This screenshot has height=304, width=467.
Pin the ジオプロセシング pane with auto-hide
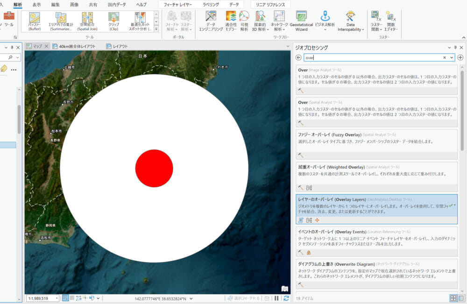pos(455,48)
